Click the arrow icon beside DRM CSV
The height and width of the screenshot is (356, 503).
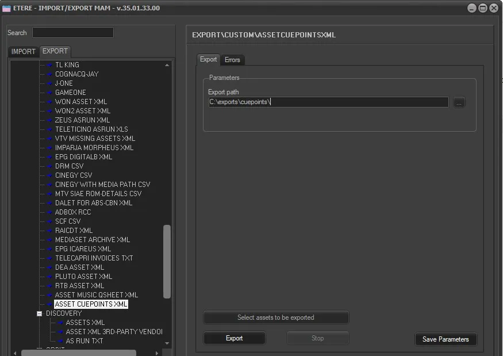[x=49, y=166]
